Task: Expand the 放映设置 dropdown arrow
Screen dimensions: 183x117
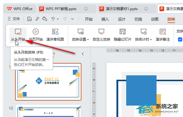Action: click(x=88, y=40)
